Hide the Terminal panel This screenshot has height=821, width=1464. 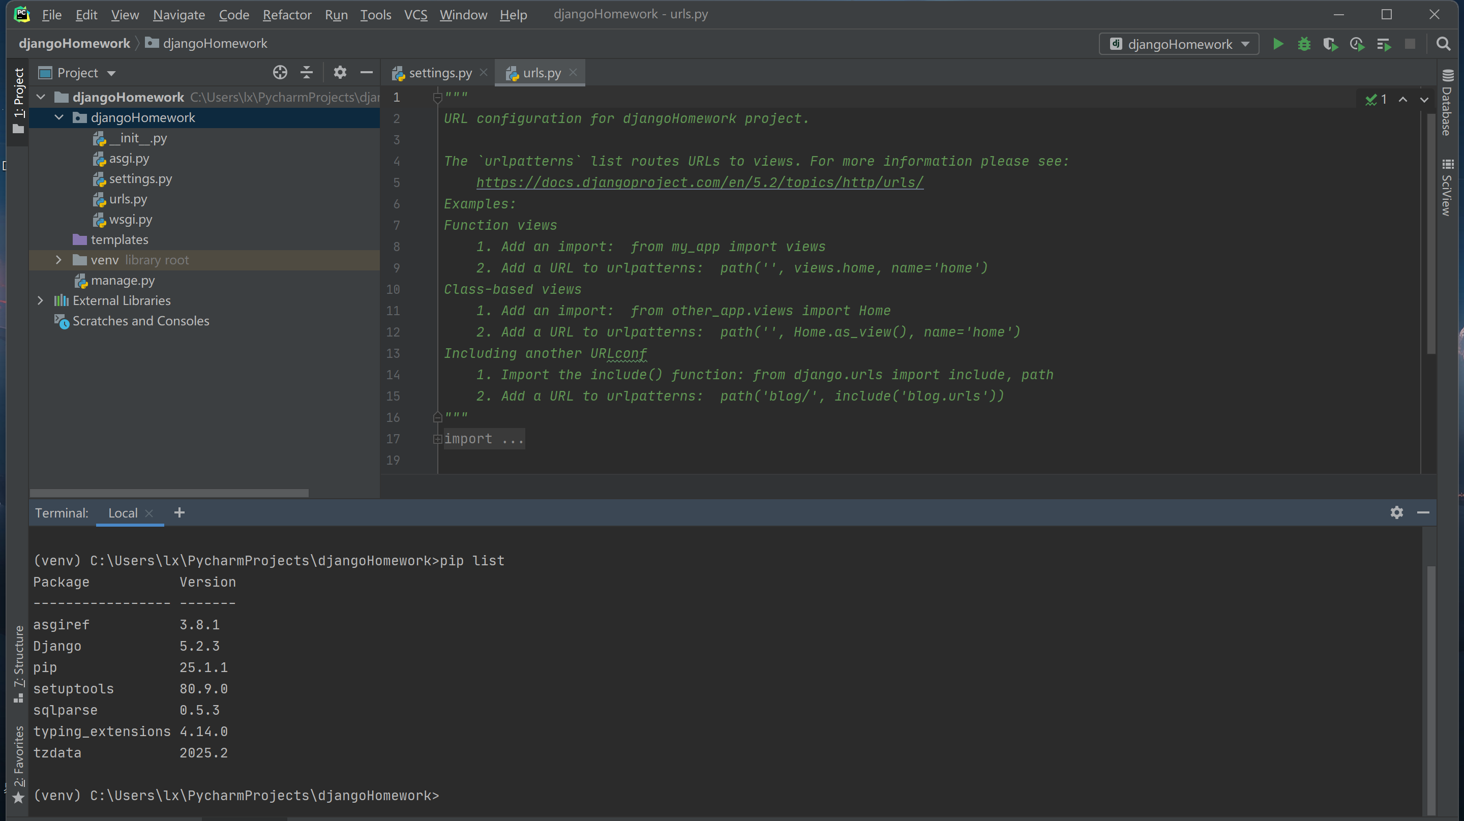(1423, 512)
